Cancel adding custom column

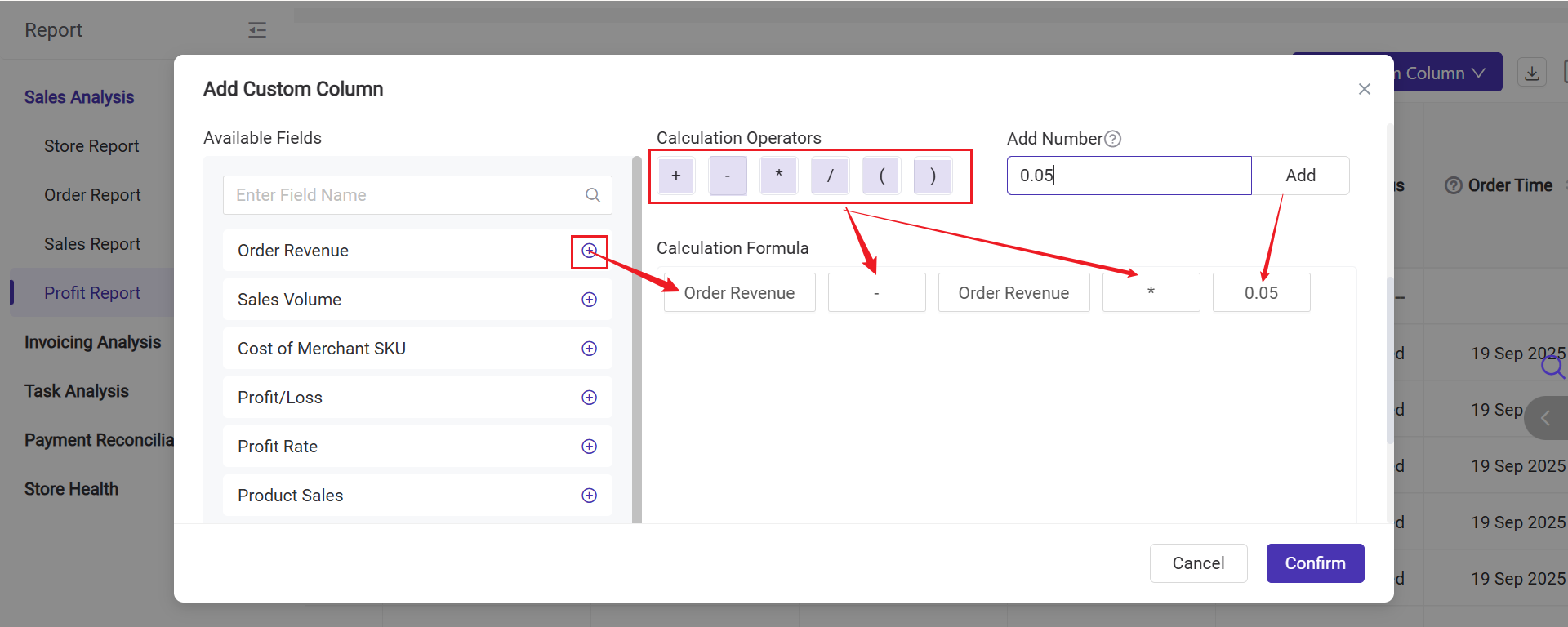(x=1198, y=563)
